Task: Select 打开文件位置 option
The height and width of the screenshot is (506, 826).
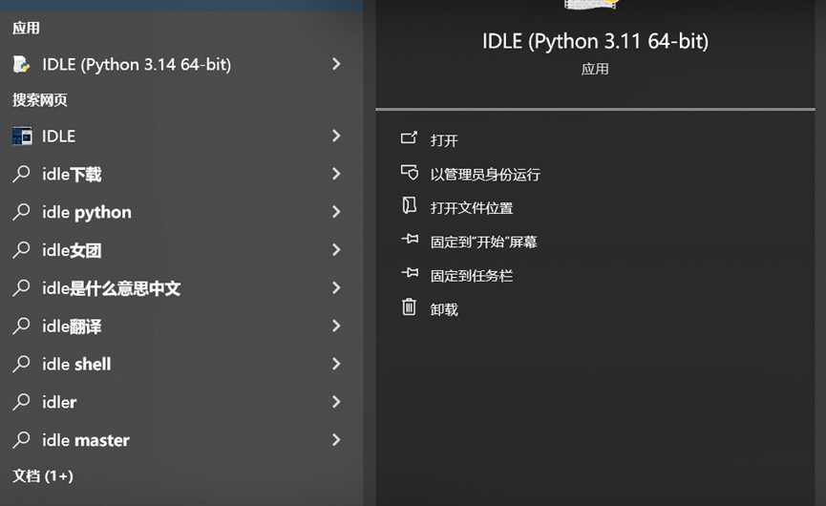Action: (471, 208)
